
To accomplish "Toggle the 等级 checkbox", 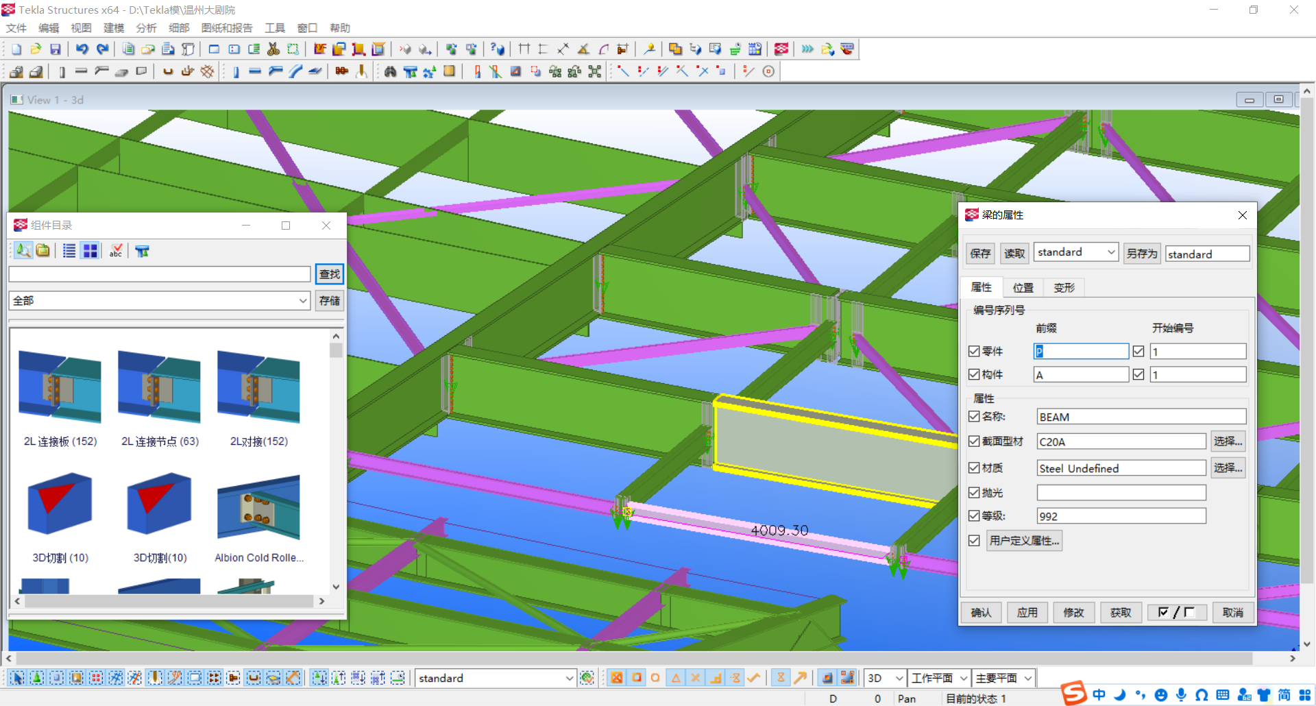I will pyautogui.click(x=974, y=515).
